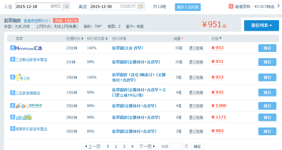Go to page 2 of results
The height and width of the screenshot is (150, 282).
[116, 146]
